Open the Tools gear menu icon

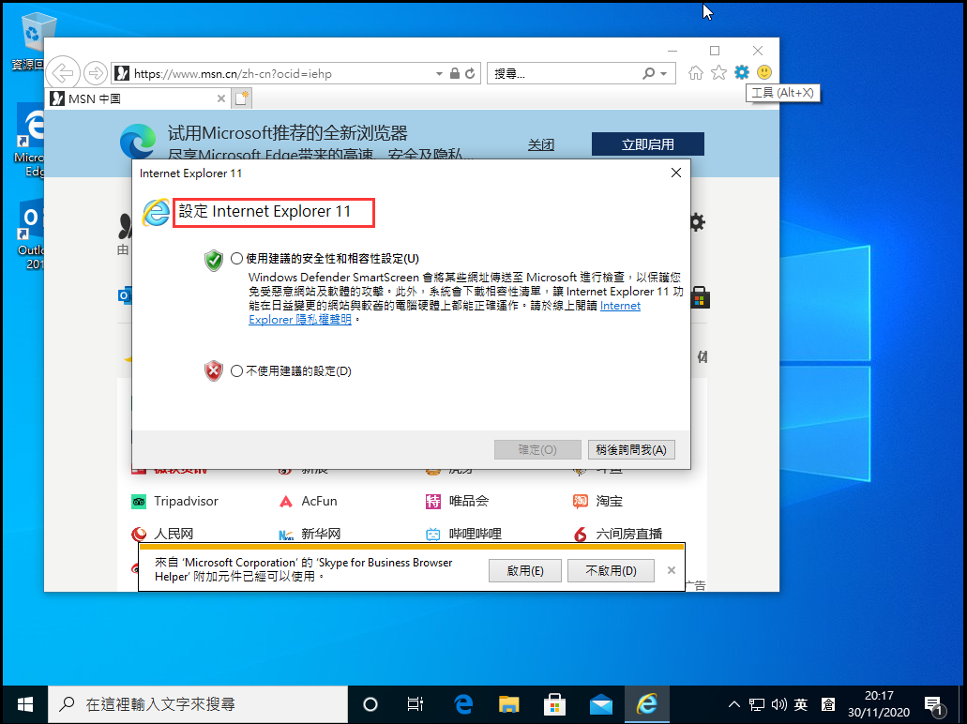[x=741, y=72]
